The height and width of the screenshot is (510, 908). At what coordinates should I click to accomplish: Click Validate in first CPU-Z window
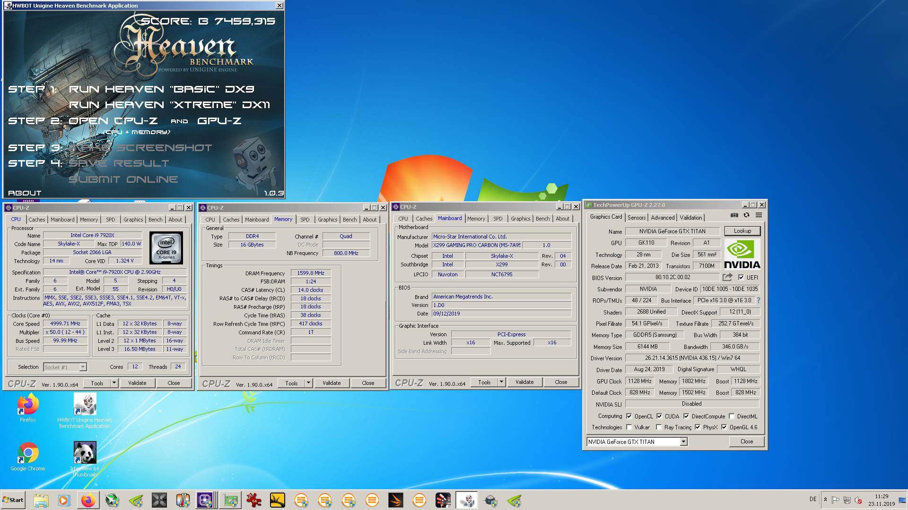[137, 382]
